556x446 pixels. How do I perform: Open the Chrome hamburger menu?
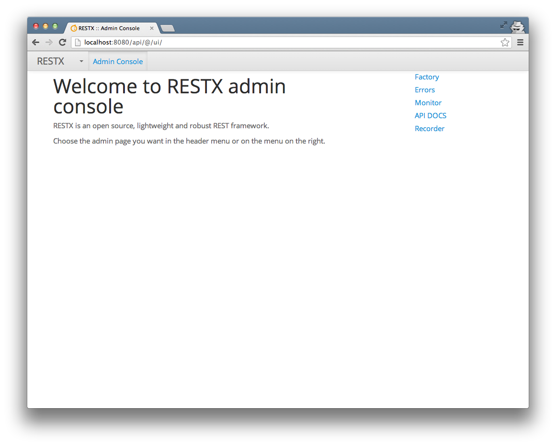click(x=520, y=43)
